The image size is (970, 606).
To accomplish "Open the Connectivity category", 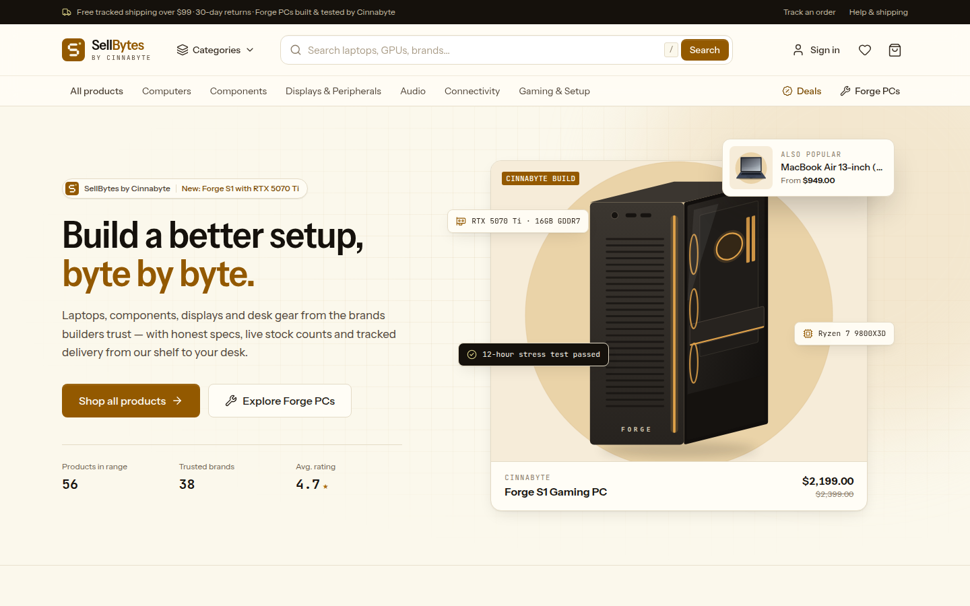I will (x=472, y=91).
